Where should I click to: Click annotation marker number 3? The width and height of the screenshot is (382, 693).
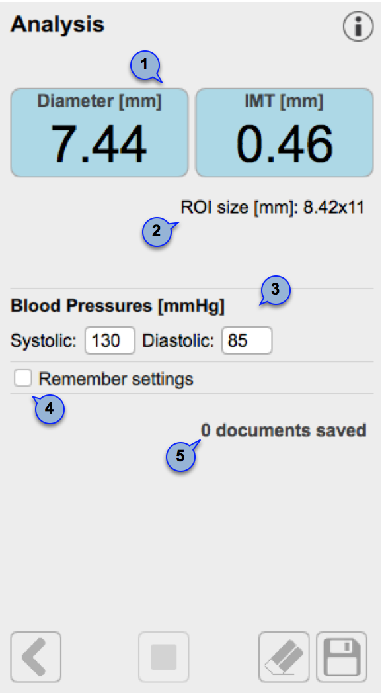(x=274, y=290)
